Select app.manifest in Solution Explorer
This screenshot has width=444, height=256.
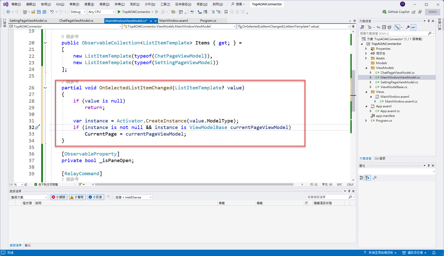coord(385,116)
